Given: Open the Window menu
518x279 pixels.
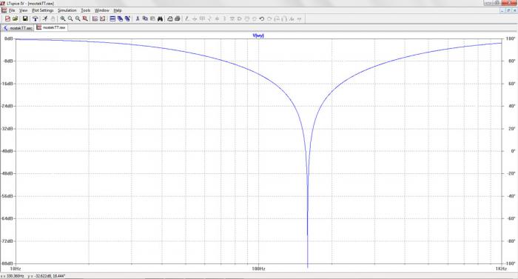Looking at the screenshot, I should click(102, 10).
